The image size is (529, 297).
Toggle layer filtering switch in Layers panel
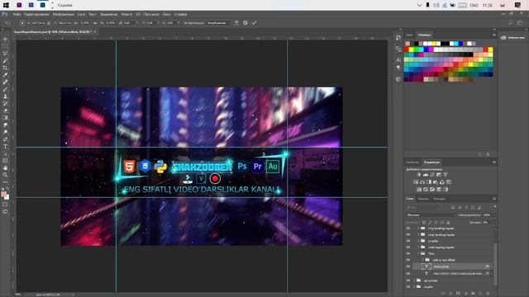pos(494,207)
